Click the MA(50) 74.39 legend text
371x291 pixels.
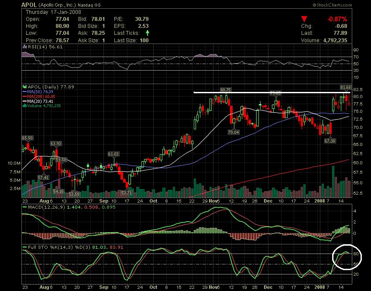coord(40,91)
